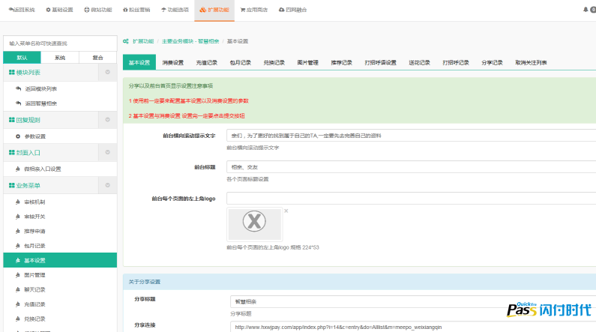Click the puzzle icon beside 图片管理 in the sidebar
The image size is (596, 332).
18,275
